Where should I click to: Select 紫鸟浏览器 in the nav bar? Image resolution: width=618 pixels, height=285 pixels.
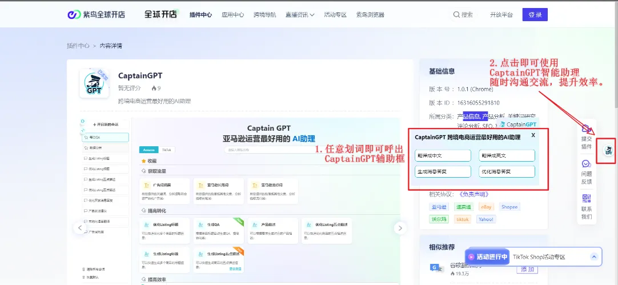coord(370,15)
